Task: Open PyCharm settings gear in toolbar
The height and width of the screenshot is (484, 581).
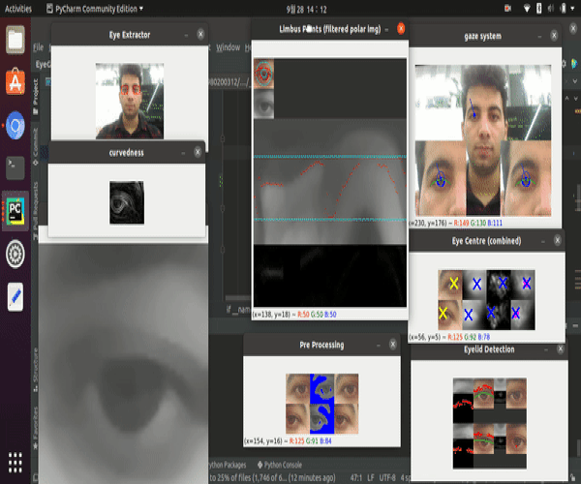Action: 564,64
